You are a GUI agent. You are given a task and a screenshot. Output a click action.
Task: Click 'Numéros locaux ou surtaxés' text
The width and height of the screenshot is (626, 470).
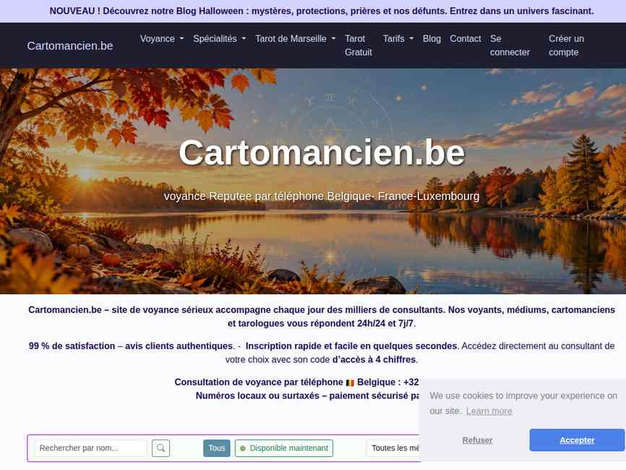click(257, 396)
